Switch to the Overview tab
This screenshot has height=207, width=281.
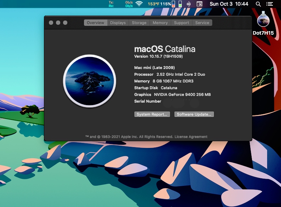96,23
